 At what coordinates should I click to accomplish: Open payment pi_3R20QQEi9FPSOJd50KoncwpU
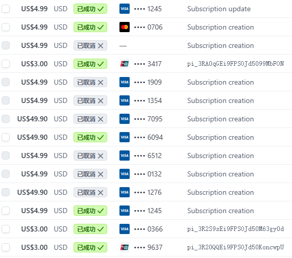235,247
